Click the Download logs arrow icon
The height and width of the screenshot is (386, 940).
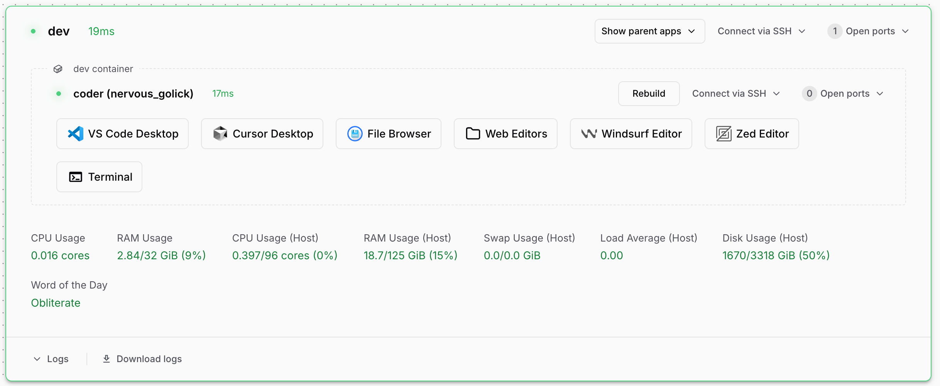click(x=107, y=359)
